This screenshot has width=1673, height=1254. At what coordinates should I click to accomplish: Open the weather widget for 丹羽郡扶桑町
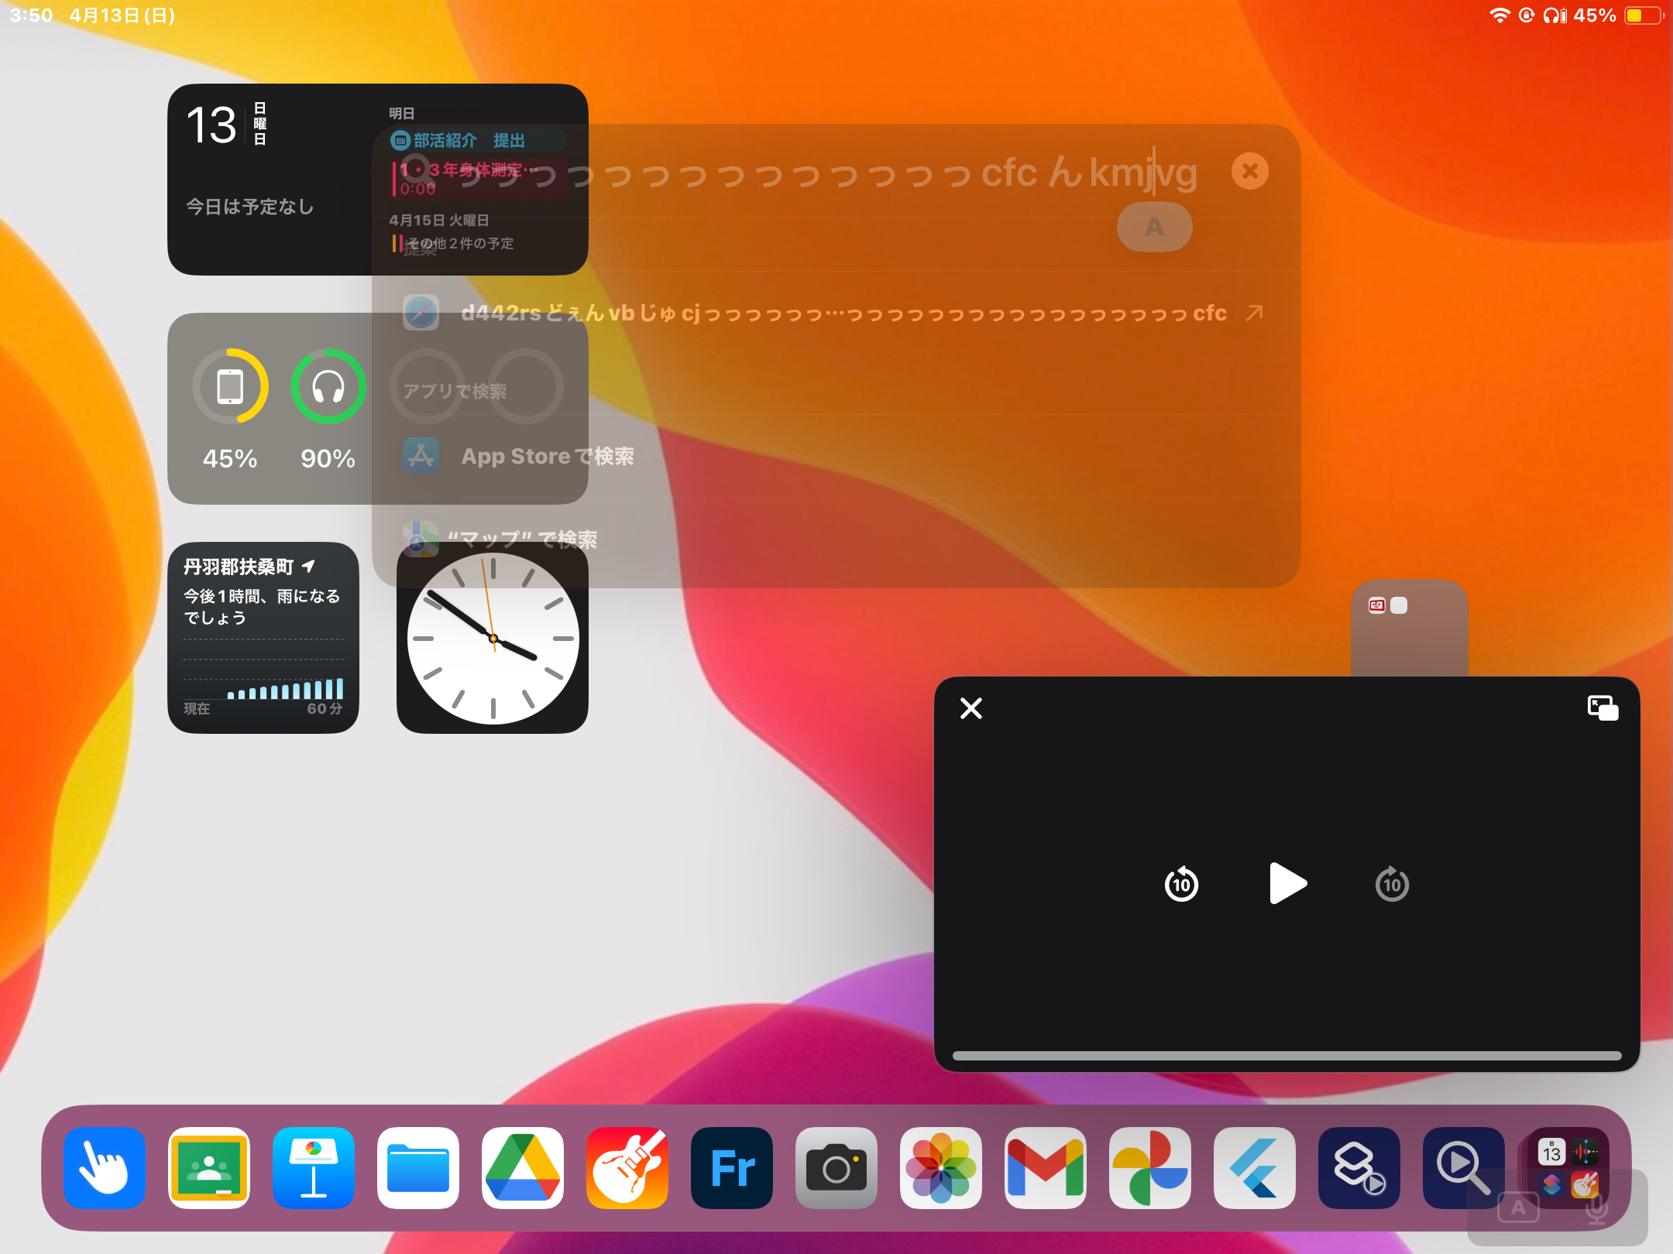(x=263, y=638)
